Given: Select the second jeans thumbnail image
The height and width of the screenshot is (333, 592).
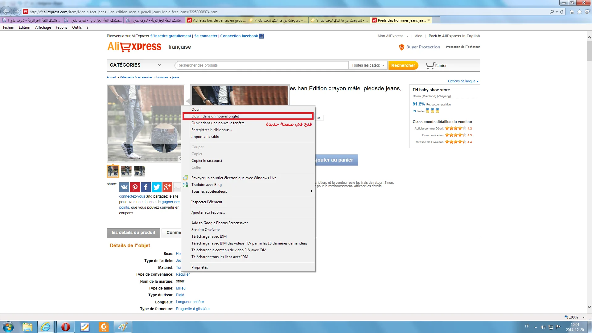Looking at the screenshot, I should coord(126,171).
